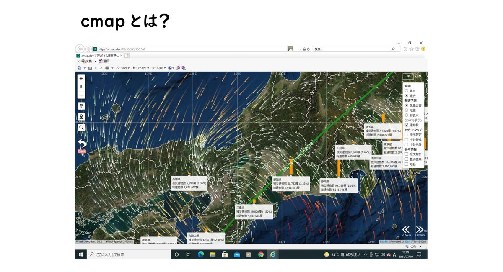503x272 pixels.
Task: Select the 非表示 radio button
Action: [x=407, y=115]
